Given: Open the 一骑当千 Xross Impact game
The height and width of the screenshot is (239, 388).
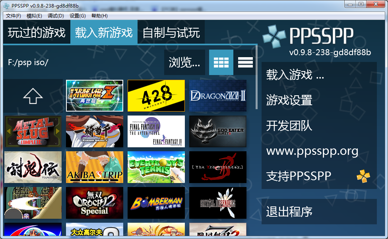Looking at the screenshot, I should [x=95, y=131].
